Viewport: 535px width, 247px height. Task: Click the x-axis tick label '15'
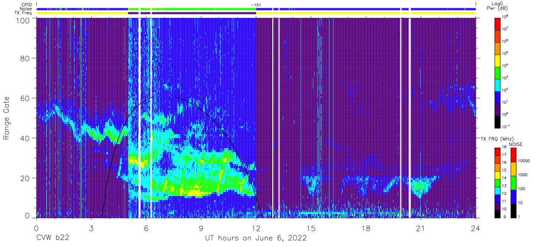pyautogui.click(x=311, y=227)
